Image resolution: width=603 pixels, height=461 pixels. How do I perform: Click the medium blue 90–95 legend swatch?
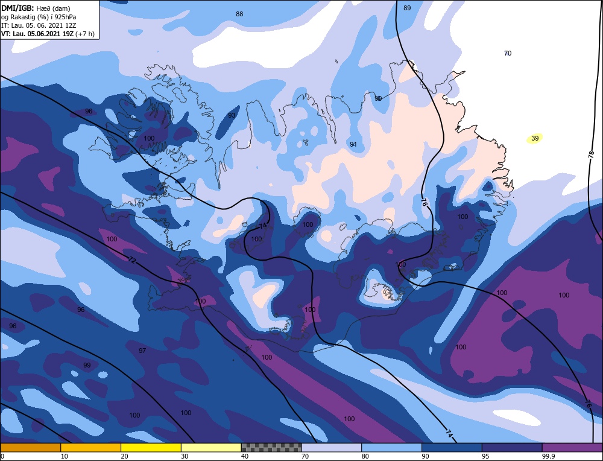click(452, 448)
